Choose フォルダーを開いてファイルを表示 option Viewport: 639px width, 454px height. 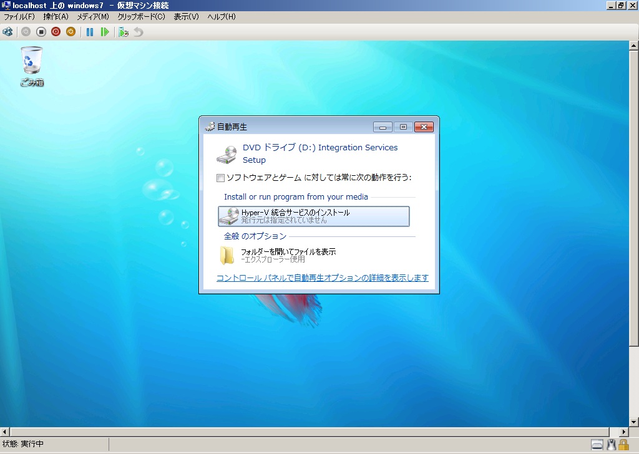(314, 255)
